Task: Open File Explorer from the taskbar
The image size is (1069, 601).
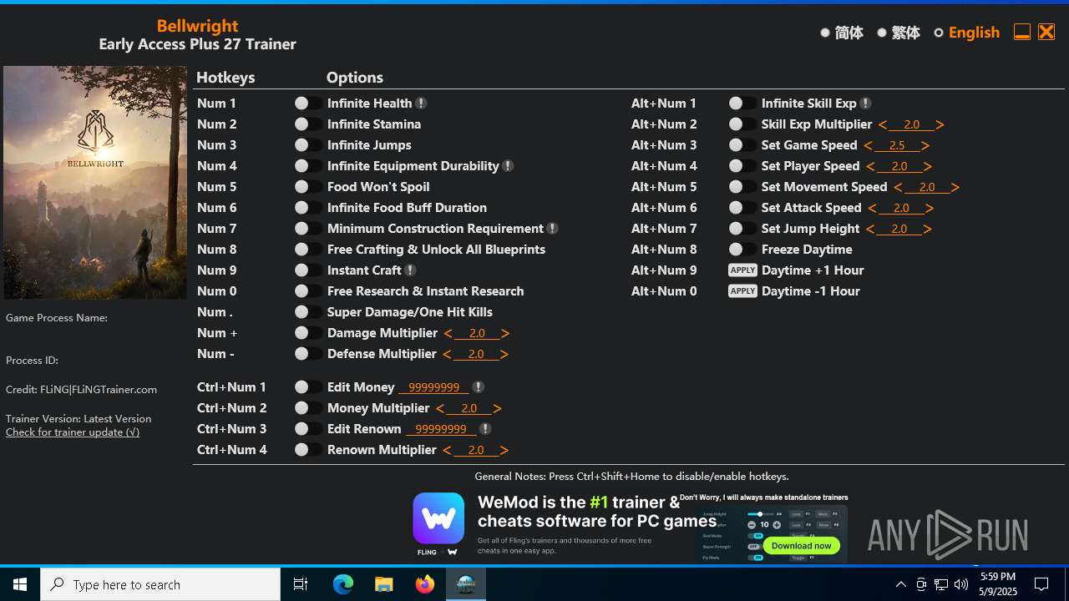Action: tap(384, 584)
